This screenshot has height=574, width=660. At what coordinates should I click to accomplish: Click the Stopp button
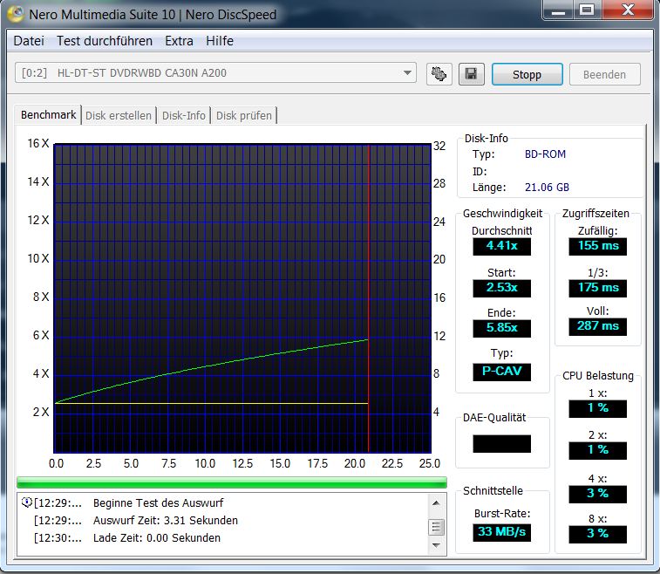527,74
